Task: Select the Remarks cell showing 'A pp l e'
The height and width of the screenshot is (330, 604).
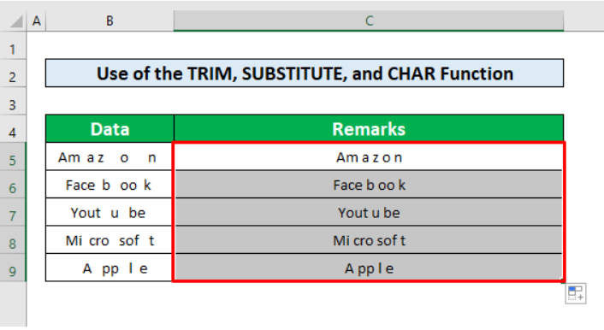Action: point(369,268)
